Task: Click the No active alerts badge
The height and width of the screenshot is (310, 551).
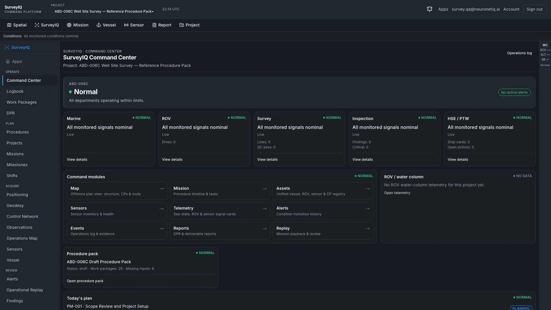Action: point(514,92)
